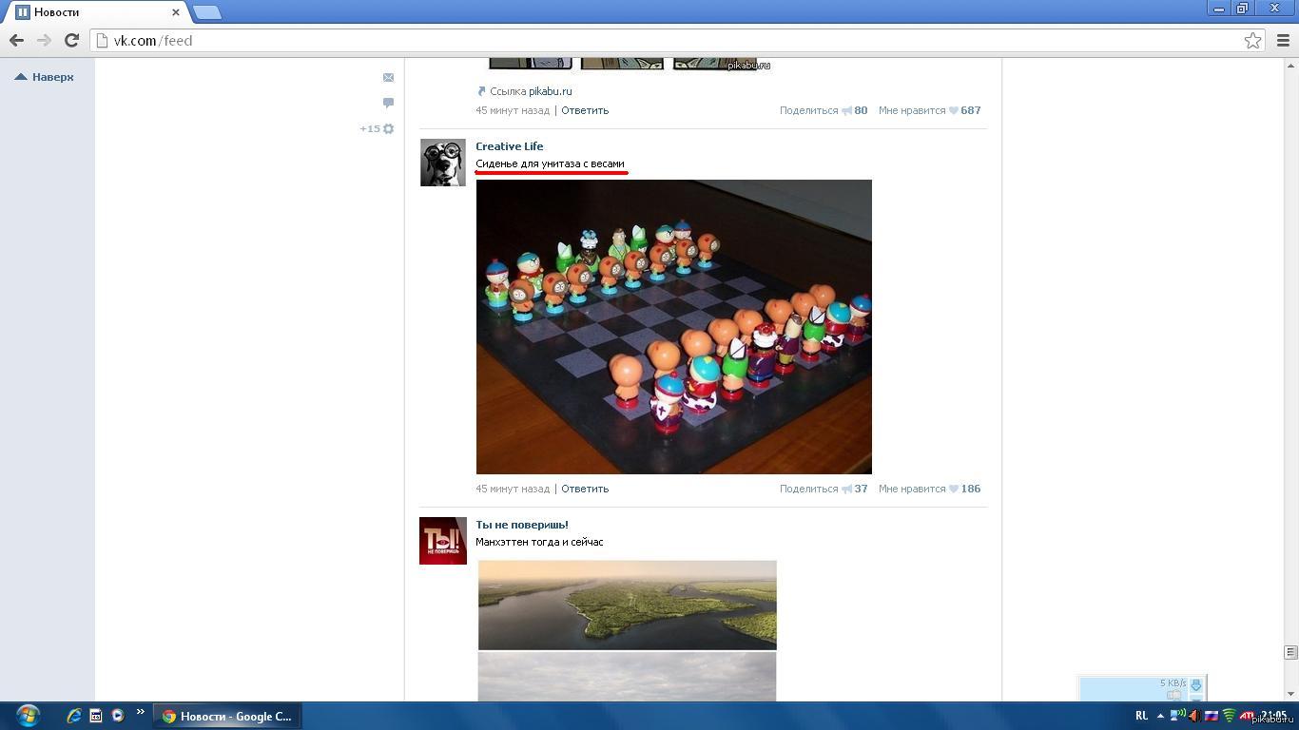Bookmark this page with the star icon
The height and width of the screenshot is (730, 1299).
click(x=1252, y=40)
